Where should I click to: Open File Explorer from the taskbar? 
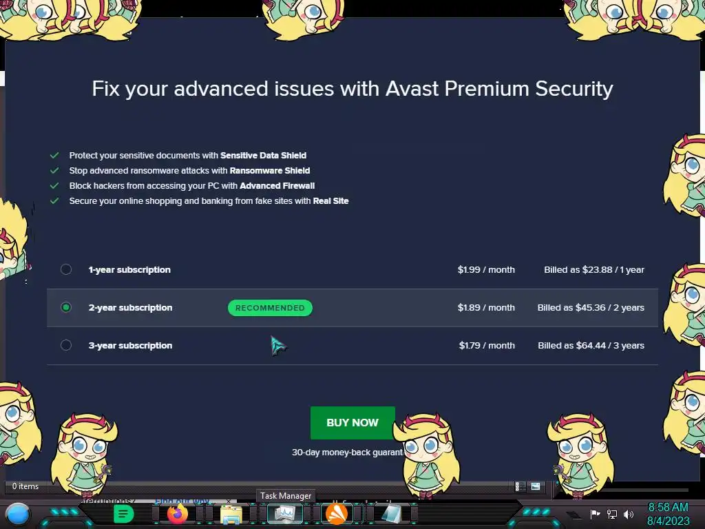(231, 514)
